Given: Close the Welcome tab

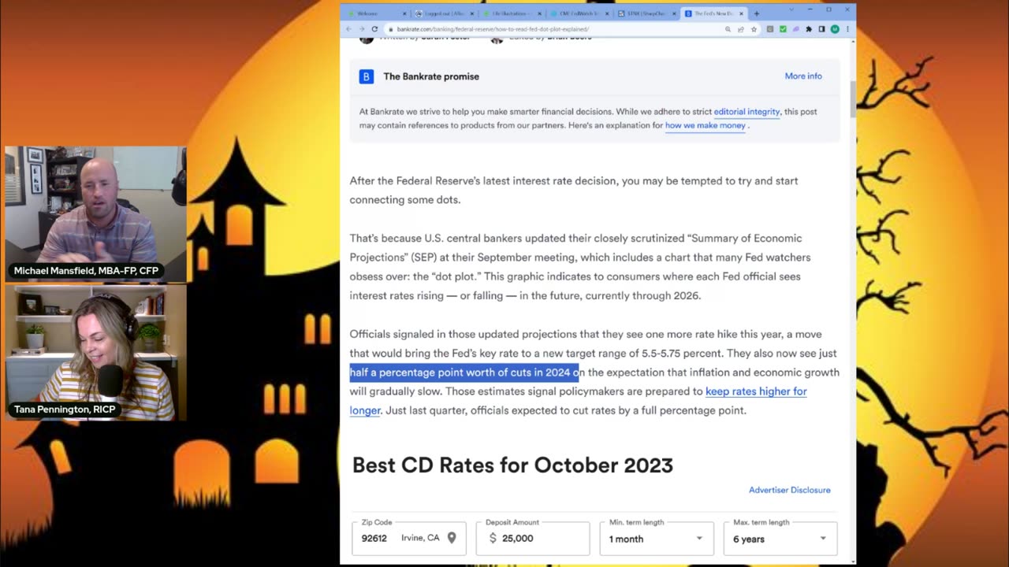Looking at the screenshot, I should 404,13.
